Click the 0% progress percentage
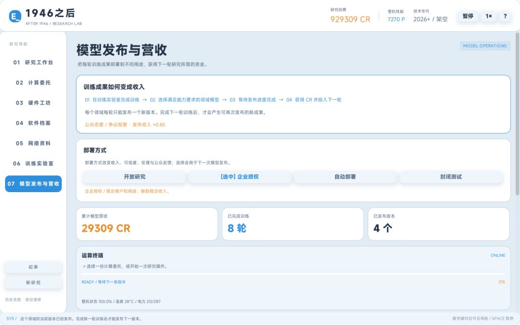 (502, 282)
